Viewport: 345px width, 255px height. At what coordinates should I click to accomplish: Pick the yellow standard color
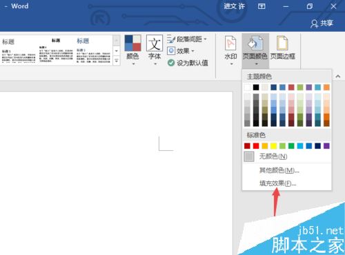pyautogui.click(x=274, y=146)
